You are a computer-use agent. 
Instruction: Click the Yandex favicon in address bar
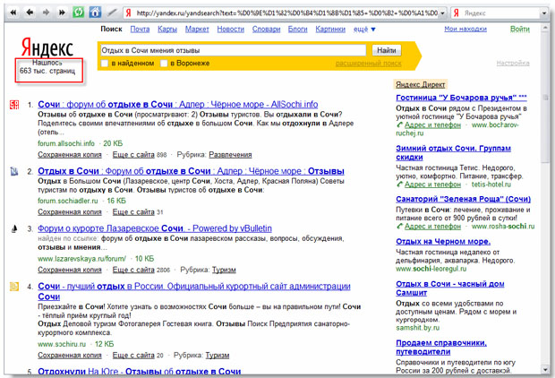coord(129,13)
